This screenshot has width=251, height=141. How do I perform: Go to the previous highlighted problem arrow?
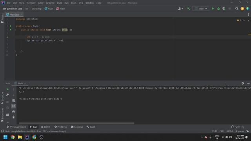click(x=244, y=20)
